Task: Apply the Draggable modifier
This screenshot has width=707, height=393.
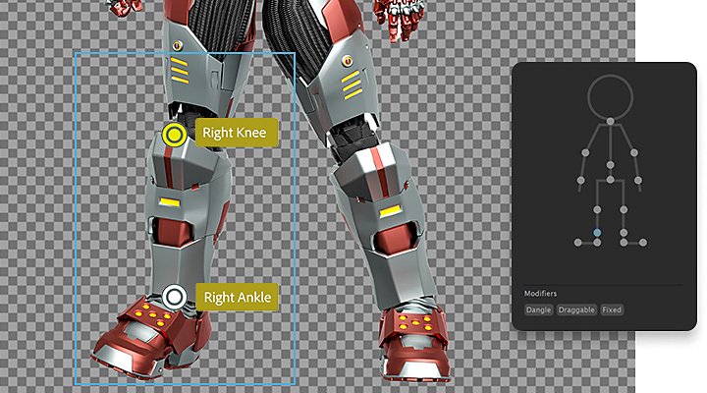Action: click(576, 309)
